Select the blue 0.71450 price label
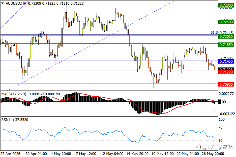Viewport: 236px width, 157px height. [226, 61]
